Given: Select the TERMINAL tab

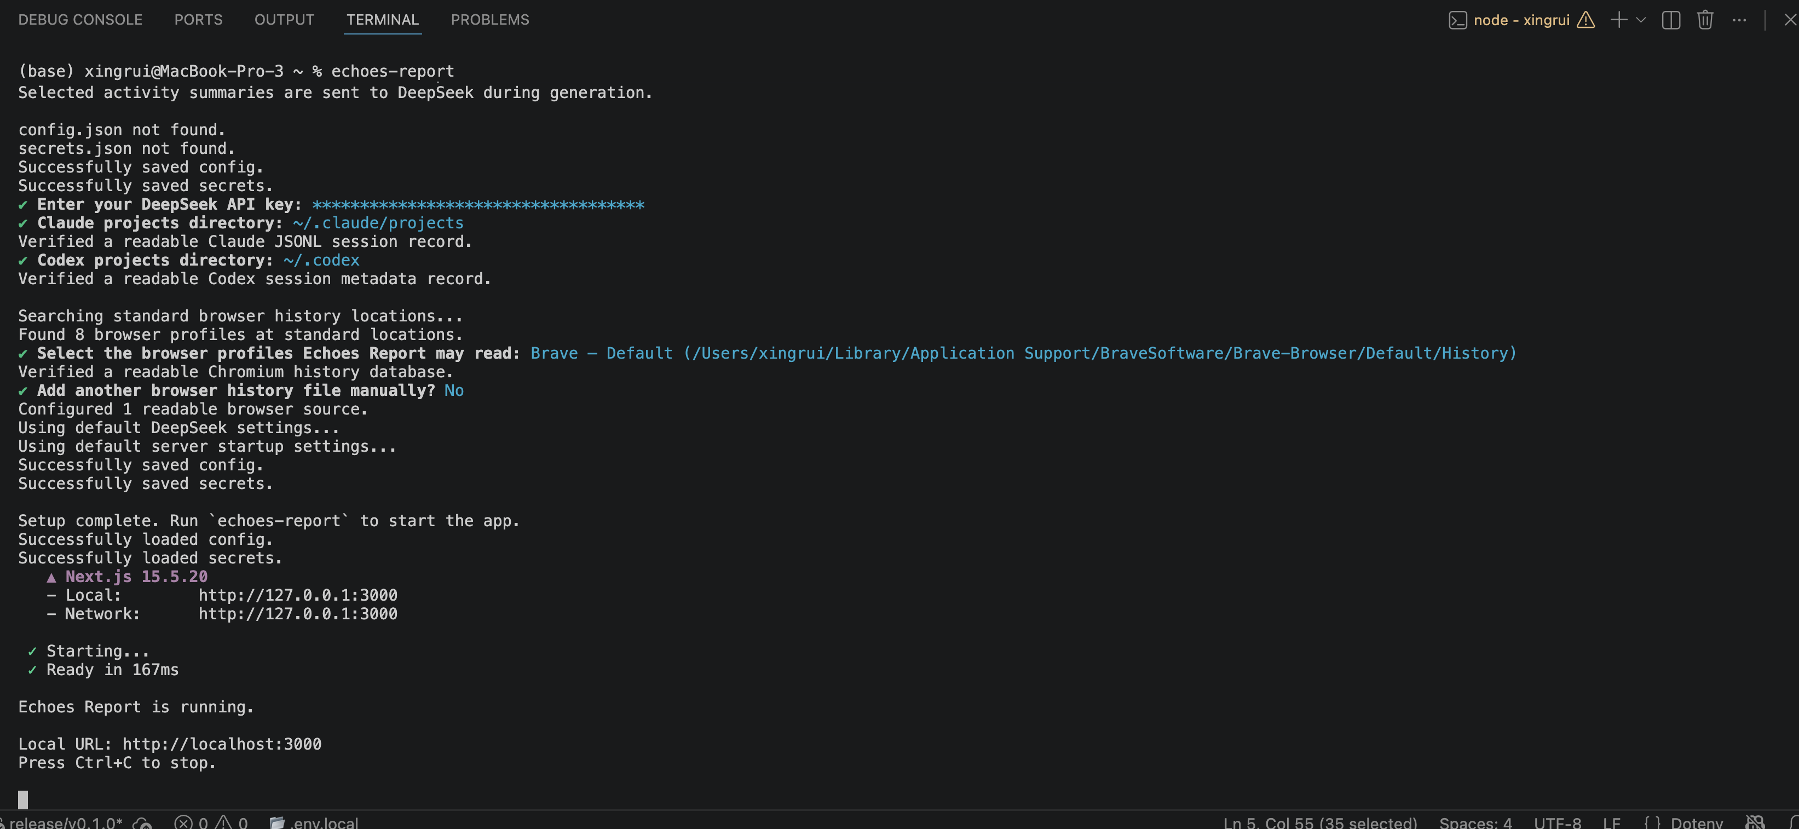Looking at the screenshot, I should coord(383,20).
